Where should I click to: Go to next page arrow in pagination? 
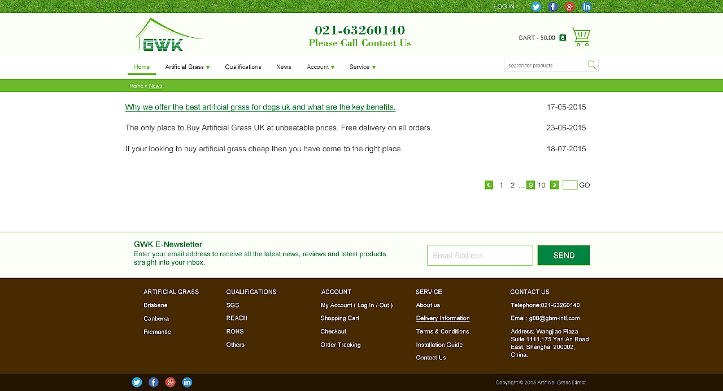(554, 185)
